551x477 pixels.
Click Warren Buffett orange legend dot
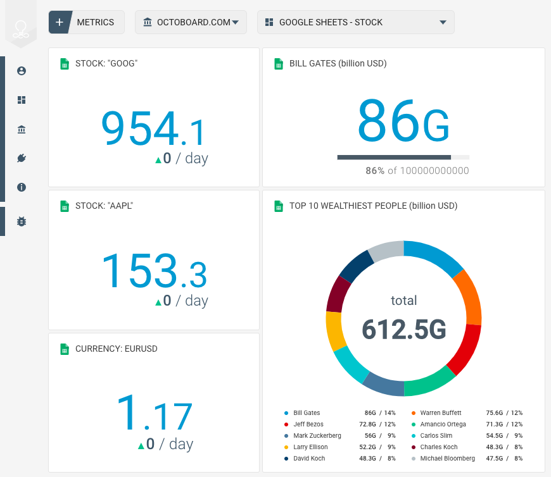[414, 413]
